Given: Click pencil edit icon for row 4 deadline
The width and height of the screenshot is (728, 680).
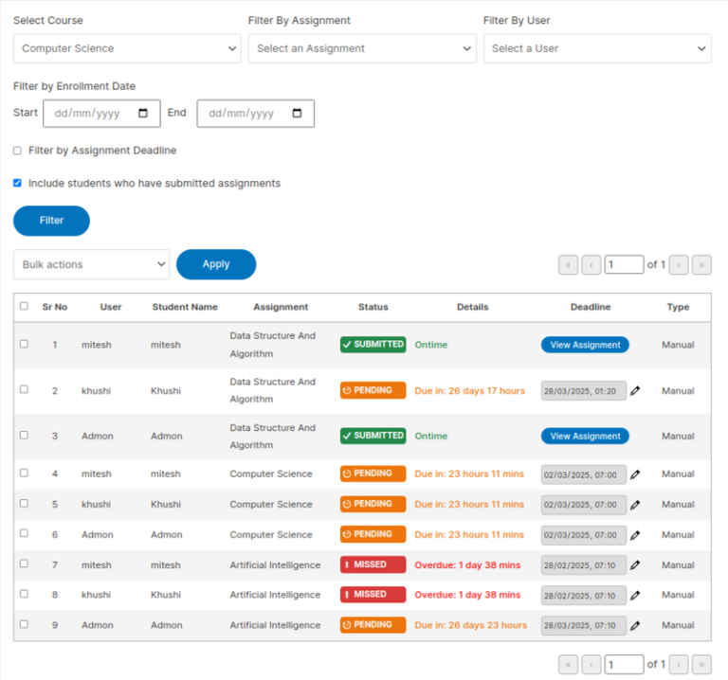Looking at the screenshot, I should pos(635,474).
